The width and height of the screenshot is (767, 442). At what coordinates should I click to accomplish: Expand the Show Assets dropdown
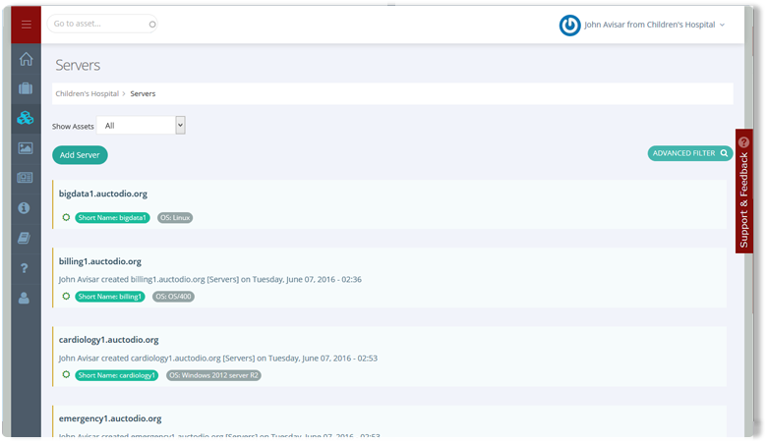pos(141,126)
